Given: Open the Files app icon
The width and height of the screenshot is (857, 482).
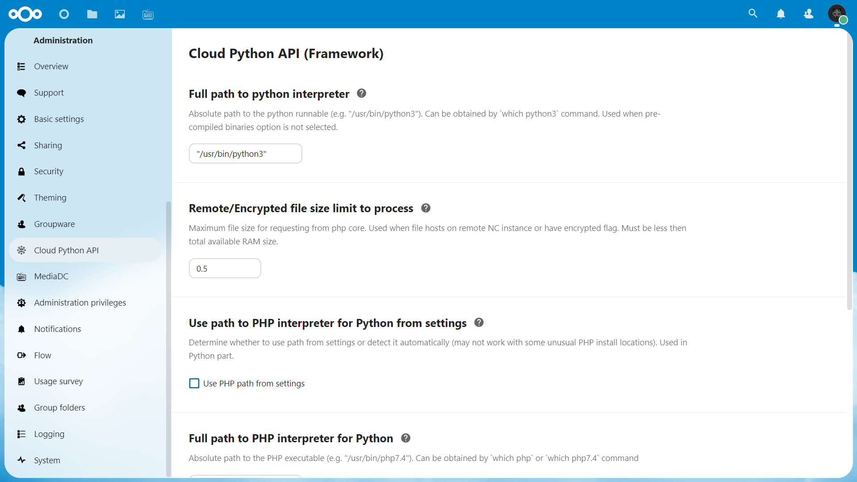Looking at the screenshot, I should tap(92, 14).
